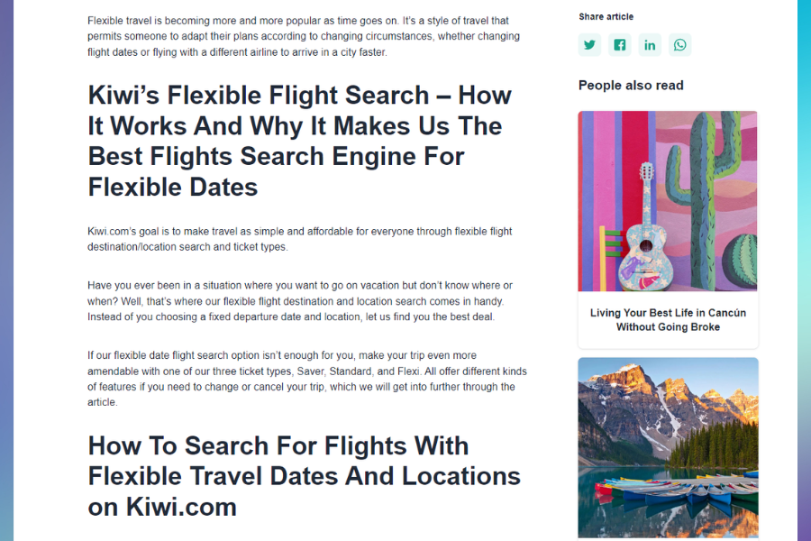Click the 'People also read' heading
Viewport: 811px width, 541px height.
631,85
